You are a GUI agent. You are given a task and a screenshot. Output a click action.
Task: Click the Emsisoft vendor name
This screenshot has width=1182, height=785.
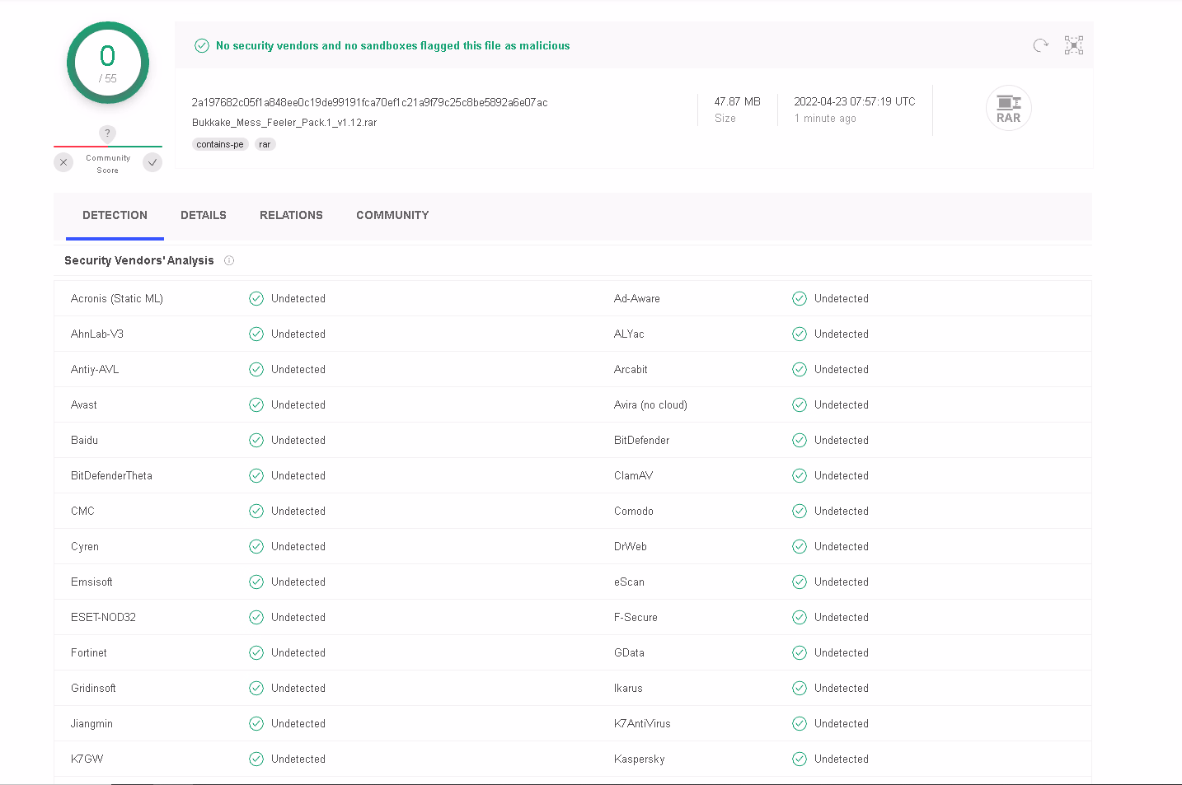tap(91, 582)
